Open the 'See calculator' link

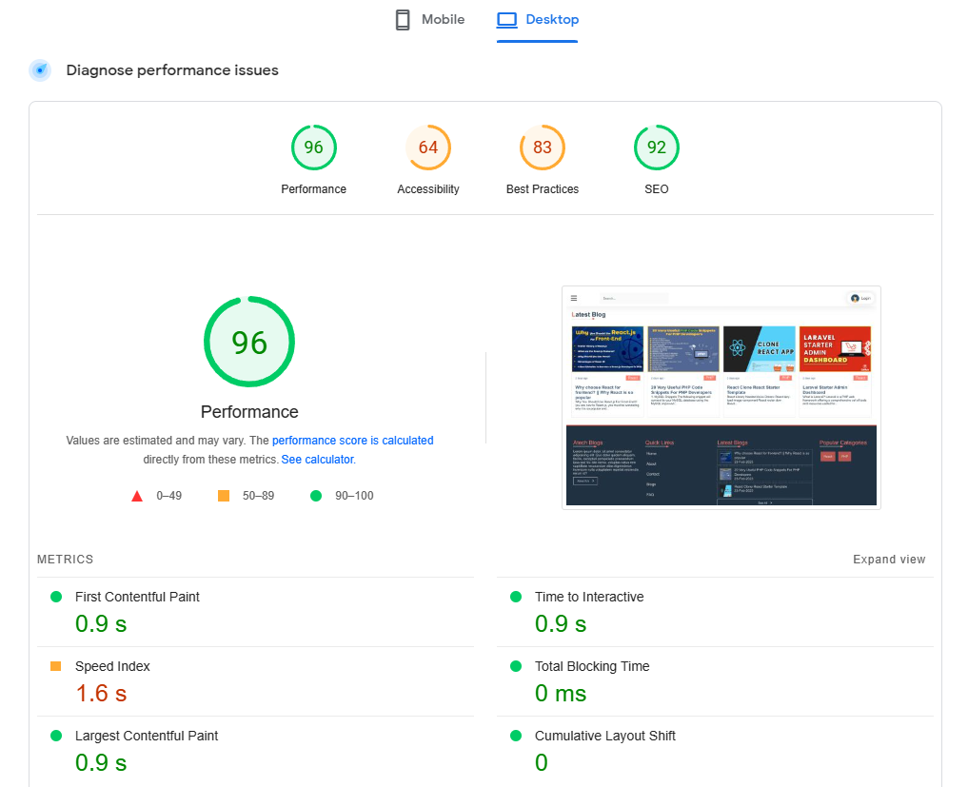click(x=318, y=460)
